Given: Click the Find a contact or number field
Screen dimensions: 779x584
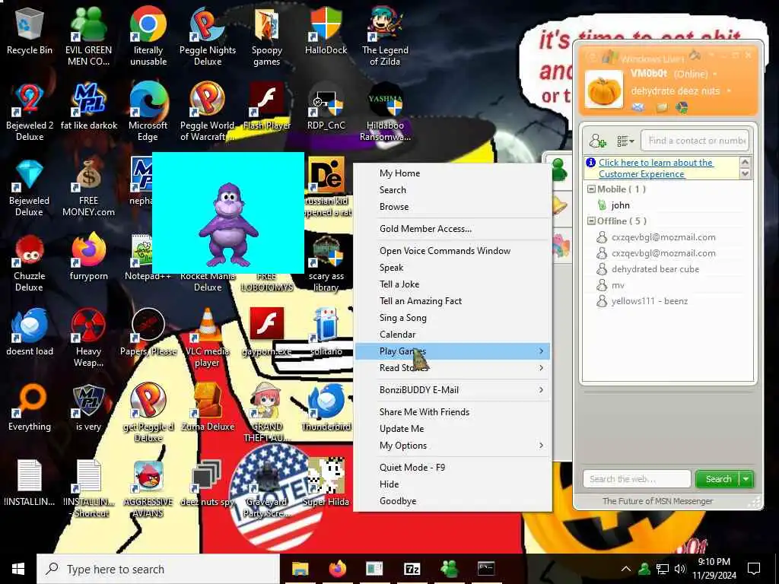Looking at the screenshot, I should coord(695,141).
